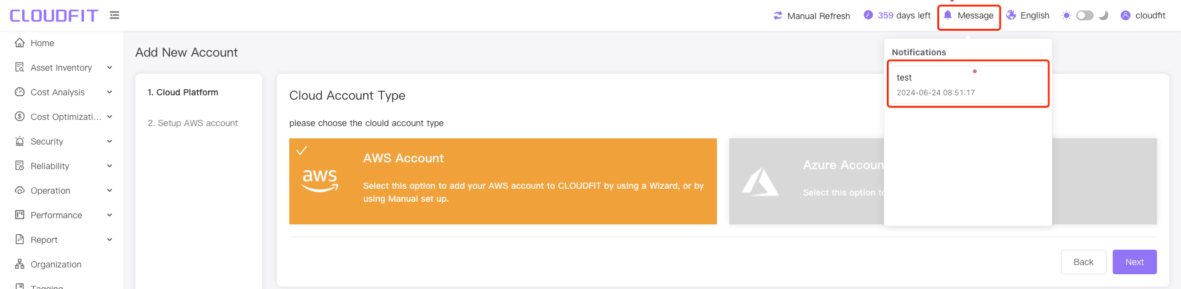The image size is (1181, 289).
Task: Collapse sidebar with the hamburger menu icon
Action: point(114,15)
